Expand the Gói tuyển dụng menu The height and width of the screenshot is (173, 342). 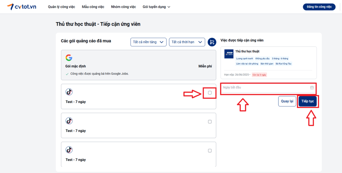[x=156, y=7]
